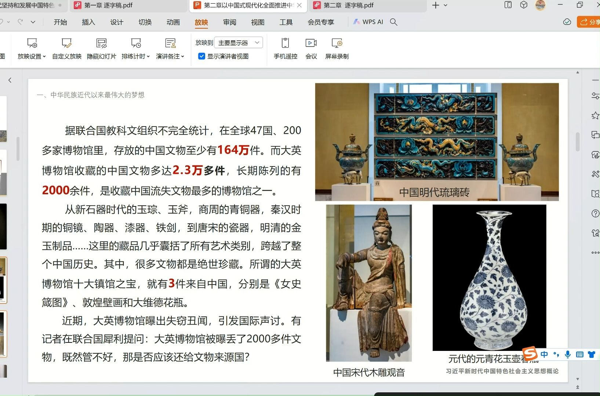The height and width of the screenshot is (396, 600).
Task: Open the 工具 ribbon tab
Action: tap(286, 22)
